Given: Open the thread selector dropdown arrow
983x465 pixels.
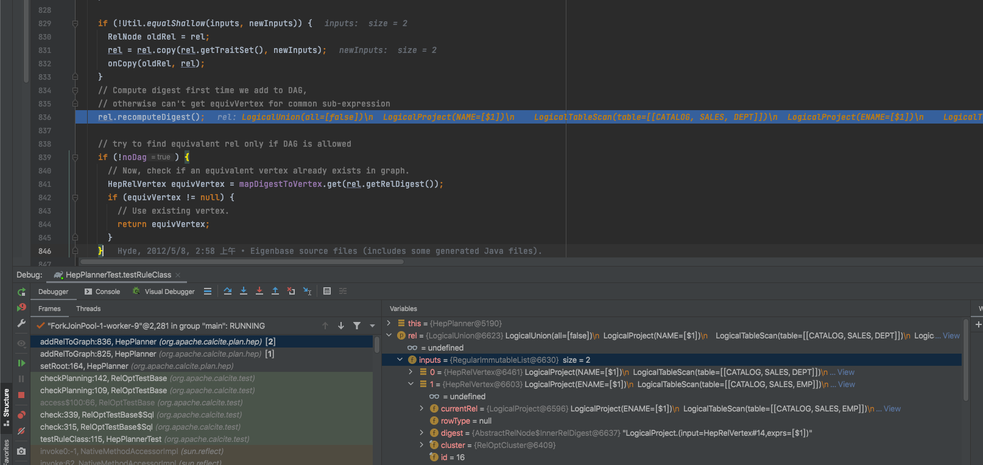Looking at the screenshot, I should (x=373, y=326).
